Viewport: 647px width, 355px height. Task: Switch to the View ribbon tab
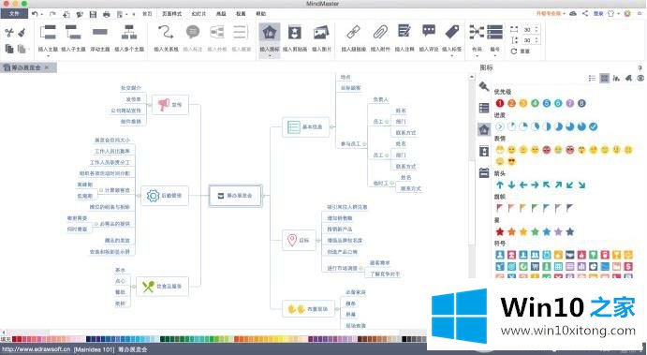[x=241, y=14]
